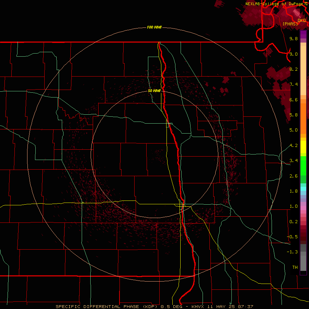The image size is (309, 309).
Task: Click the SPECIFIC DIFFERENTIAL PHASE (KDP) caption
Action: click(107, 307)
